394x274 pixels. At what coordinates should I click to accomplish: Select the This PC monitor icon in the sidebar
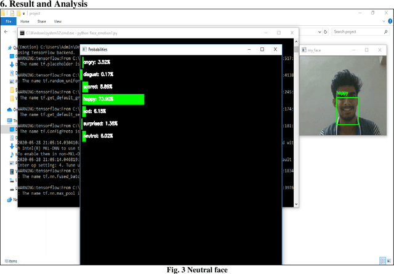[x=10, y=121]
